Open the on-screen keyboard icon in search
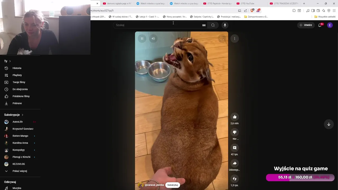This screenshot has height=190, width=338. [204, 25]
